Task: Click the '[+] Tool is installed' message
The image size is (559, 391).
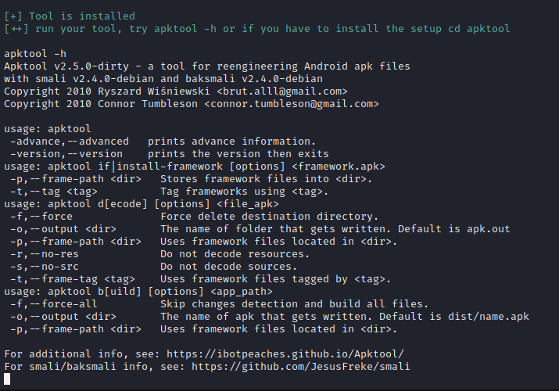Action: (x=69, y=16)
